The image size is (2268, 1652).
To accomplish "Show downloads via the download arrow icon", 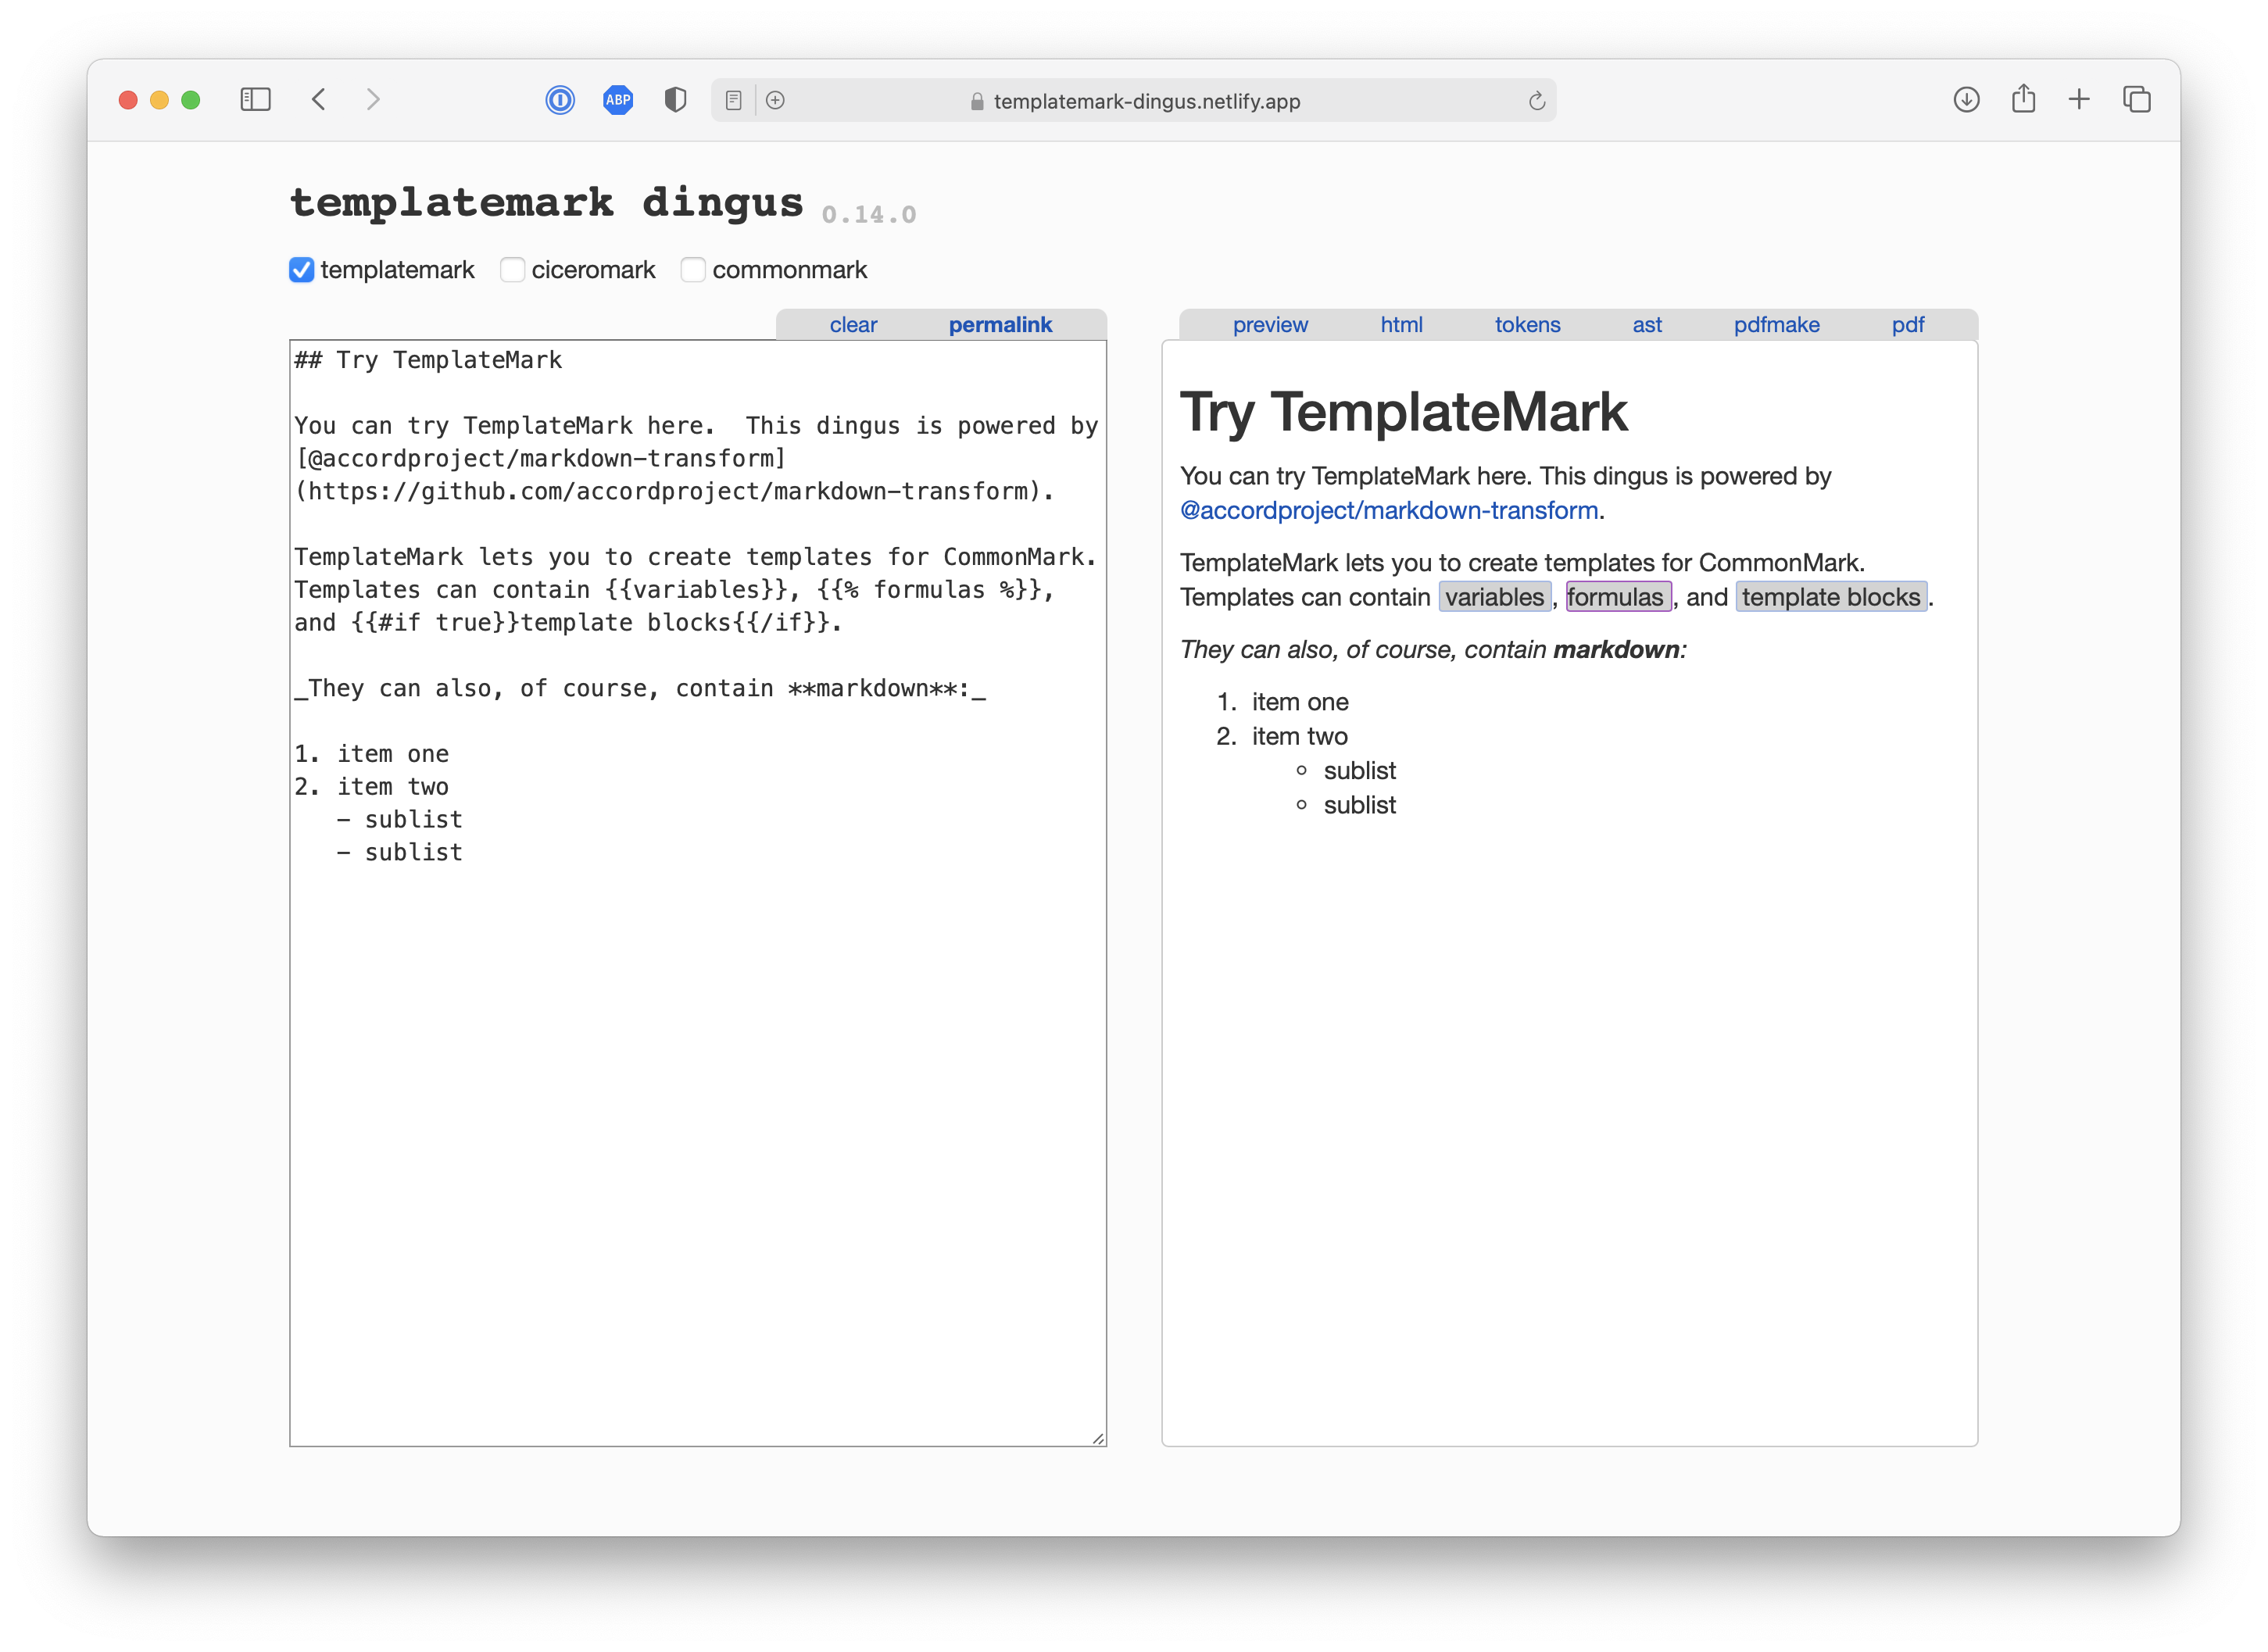I will click(1966, 100).
